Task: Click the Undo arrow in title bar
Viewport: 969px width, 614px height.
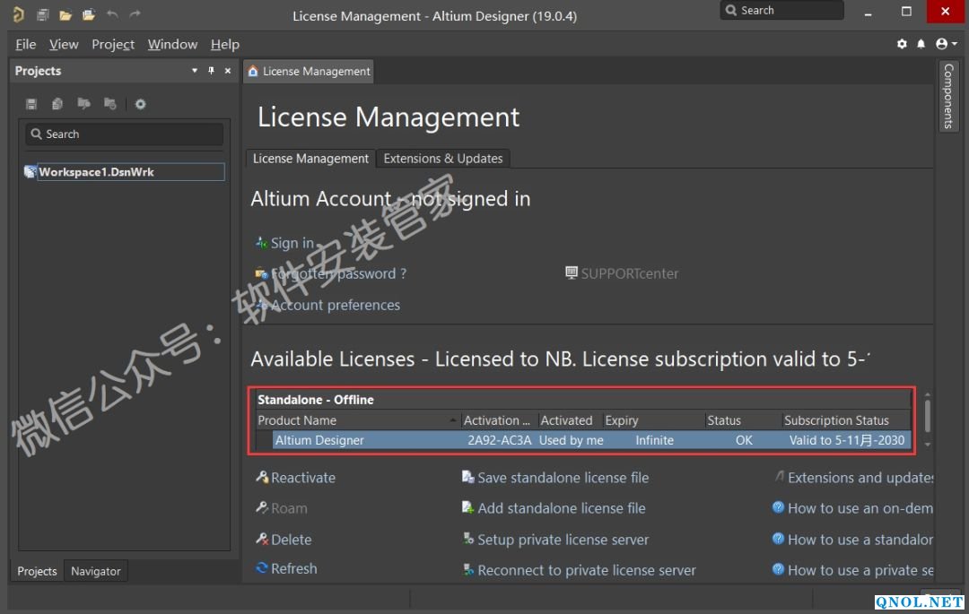Action: tap(112, 14)
